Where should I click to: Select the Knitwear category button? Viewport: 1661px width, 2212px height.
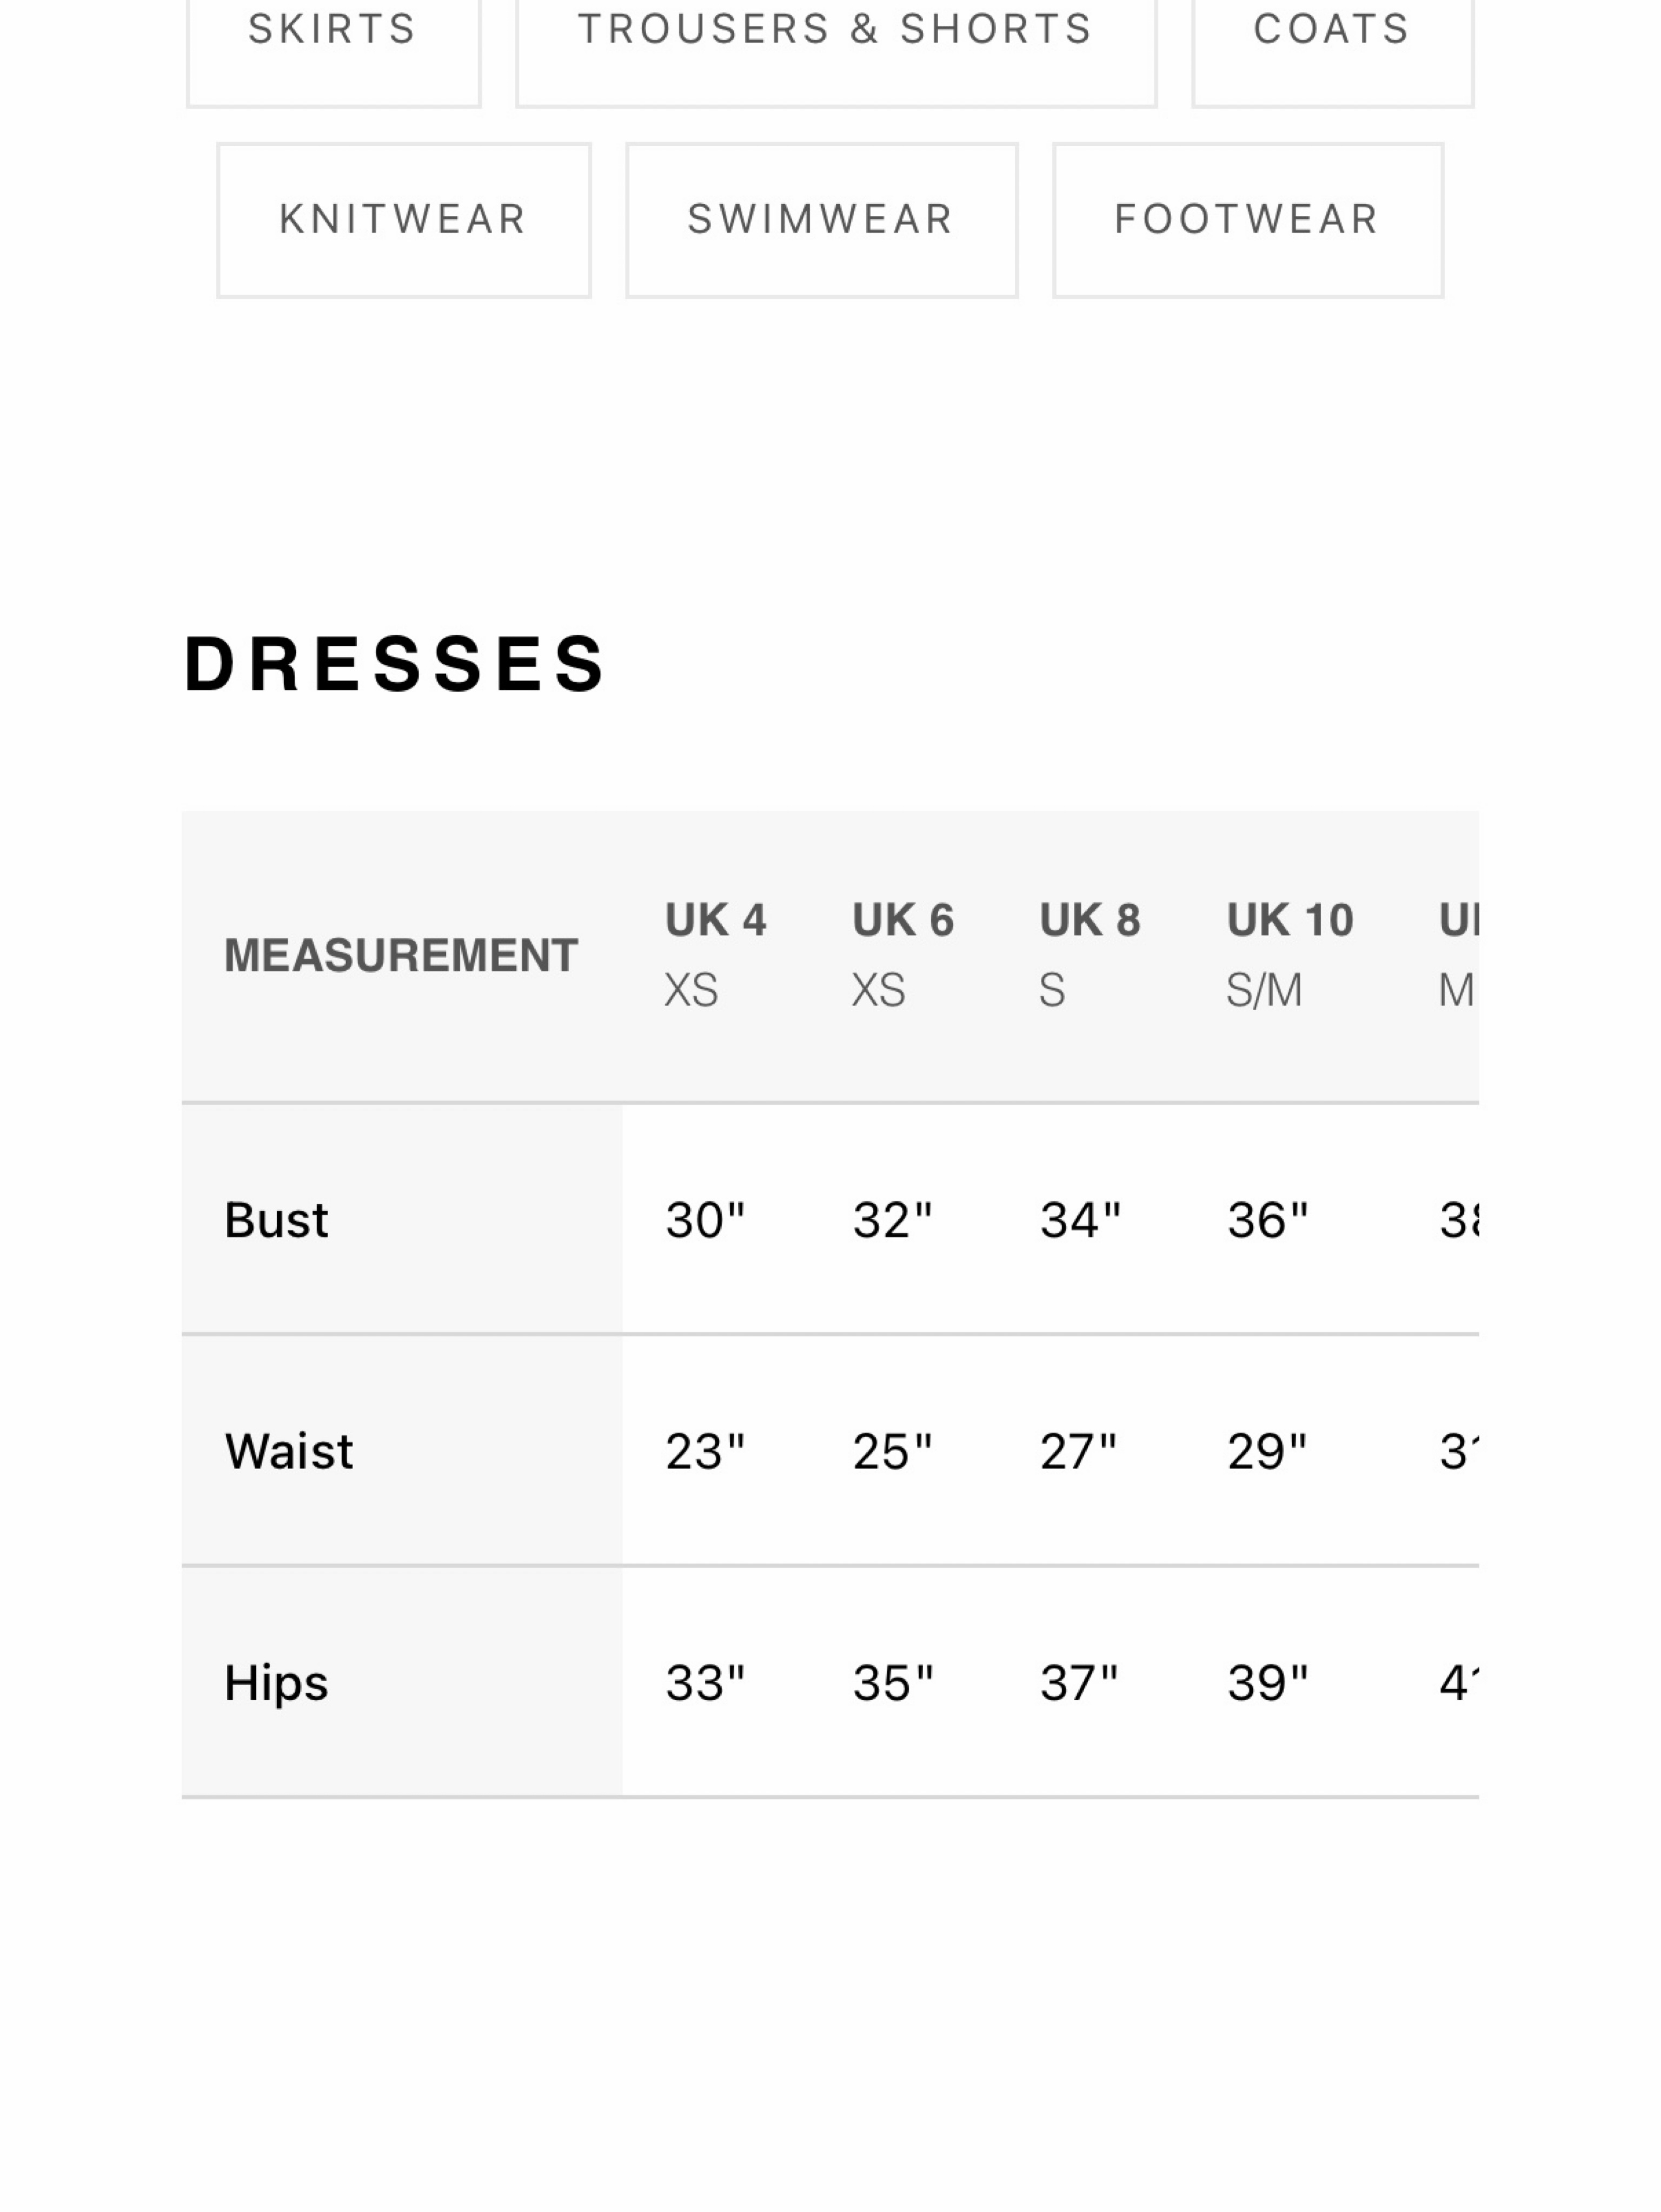[x=403, y=220]
